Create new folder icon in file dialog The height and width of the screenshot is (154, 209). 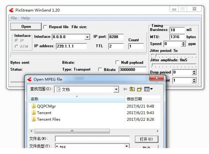pos(140,89)
